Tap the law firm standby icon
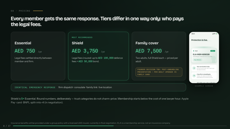Viewport: 230px width, 129px height. click(x=194, y=76)
